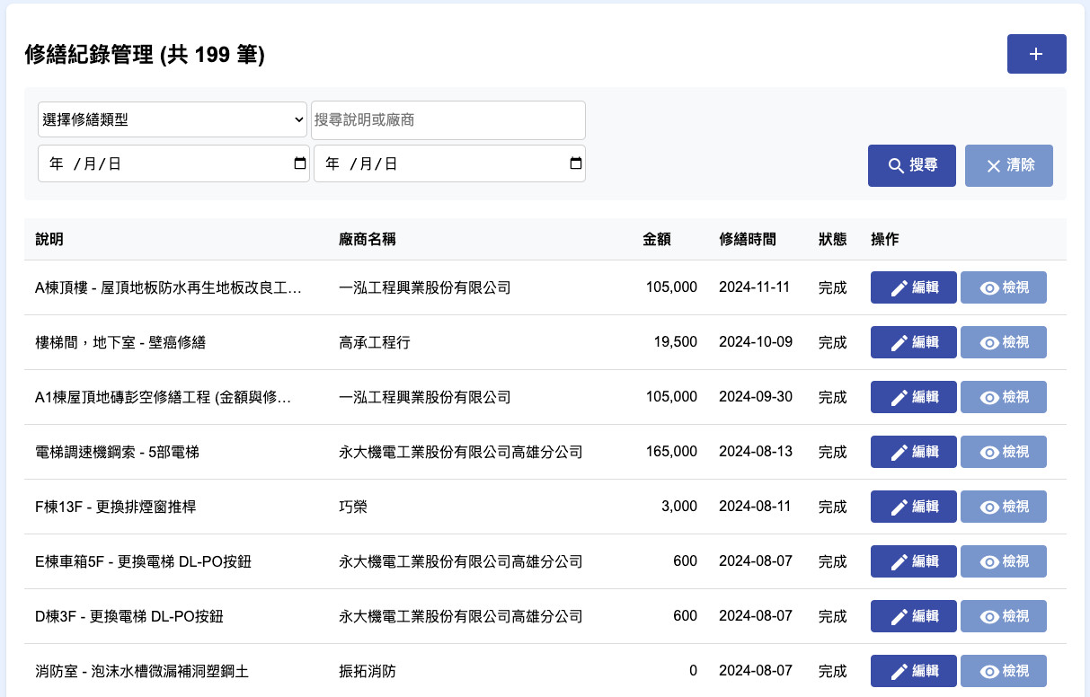Click description F棟13F - 更換排煙窗推桿

pyautogui.click(x=115, y=507)
